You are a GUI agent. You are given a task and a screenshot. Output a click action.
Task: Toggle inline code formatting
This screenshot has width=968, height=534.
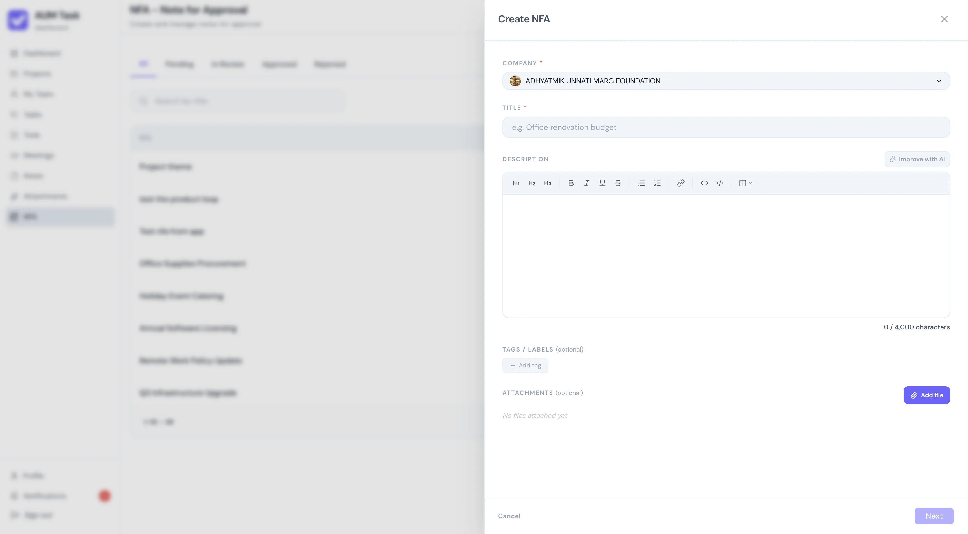[x=704, y=183]
